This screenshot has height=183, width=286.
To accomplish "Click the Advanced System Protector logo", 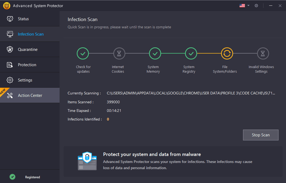I will [x=7, y=6].
